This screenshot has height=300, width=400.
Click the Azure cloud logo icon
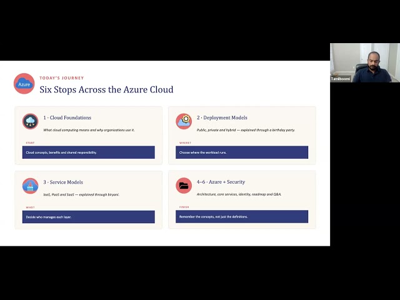click(x=24, y=84)
